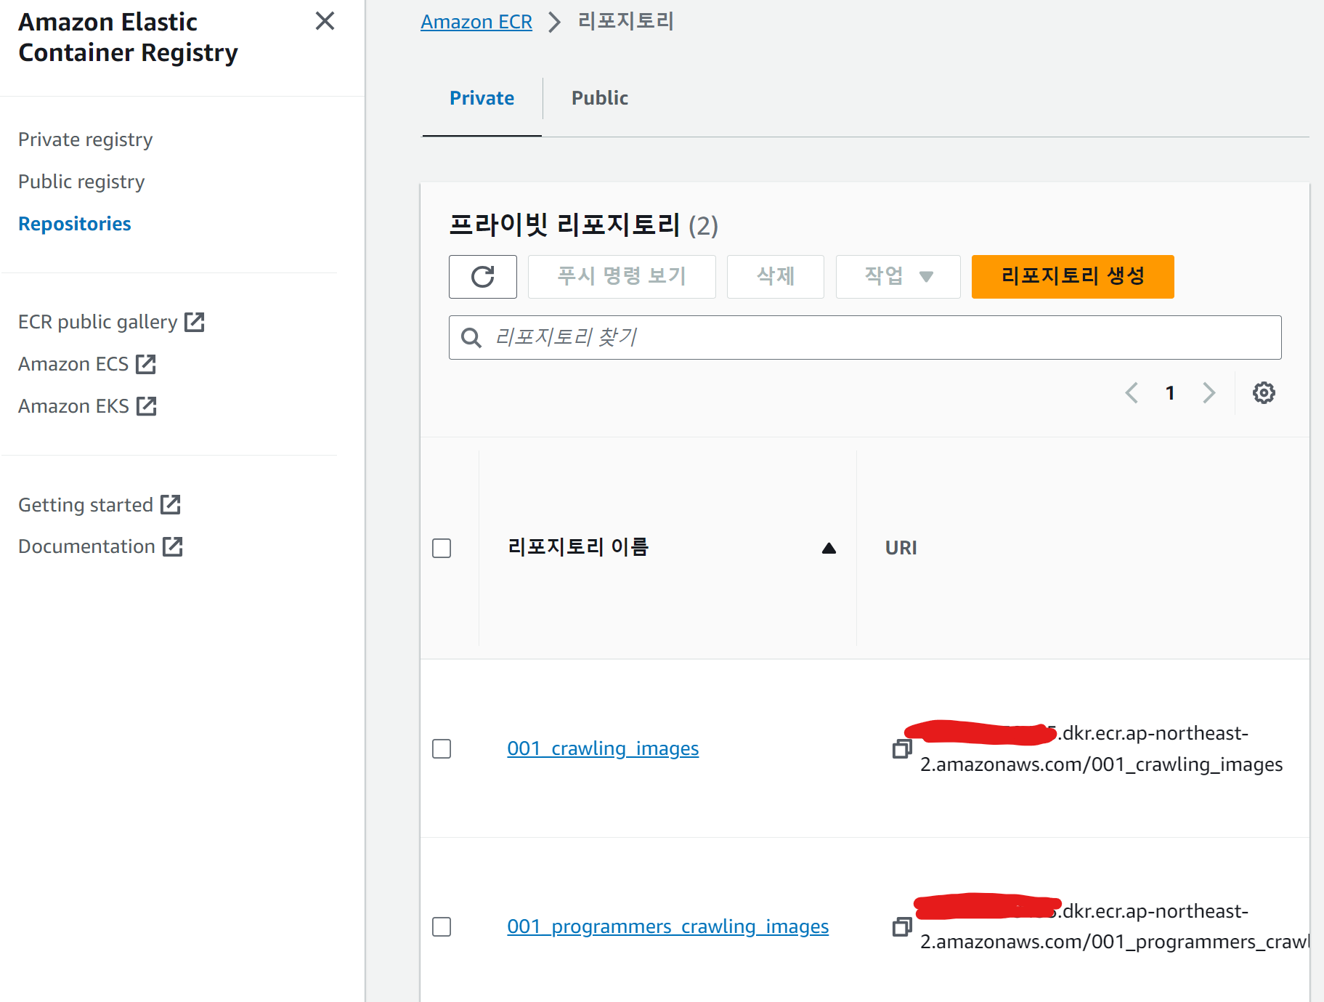Open 001_programmers_crawling_images repository
The width and height of the screenshot is (1324, 1002).
667,926
